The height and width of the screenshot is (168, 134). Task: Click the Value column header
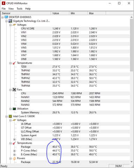coord(60,13)
